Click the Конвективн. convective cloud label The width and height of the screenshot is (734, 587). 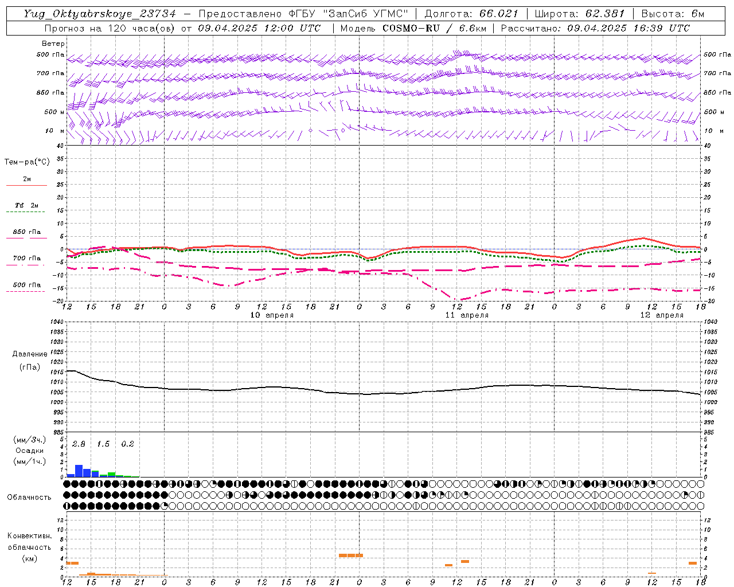click(29, 536)
